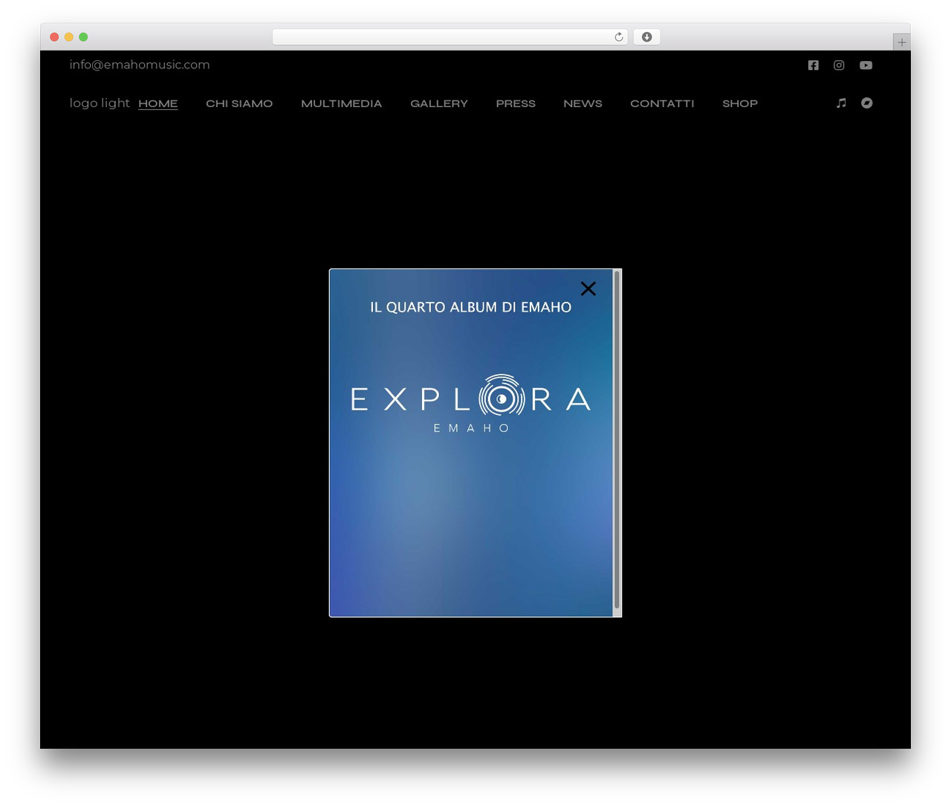The image size is (951, 806).
Task: Click the browser address bar
Action: pyautogui.click(x=450, y=37)
